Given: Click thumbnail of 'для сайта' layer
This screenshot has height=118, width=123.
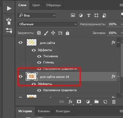Looking at the screenshot, I should (32, 42).
